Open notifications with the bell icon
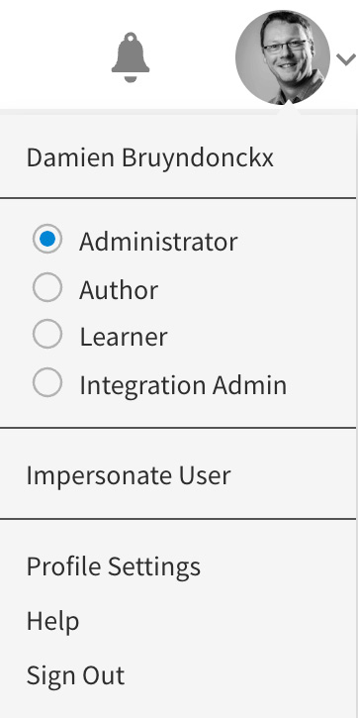The height and width of the screenshot is (718, 358). (x=131, y=57)
